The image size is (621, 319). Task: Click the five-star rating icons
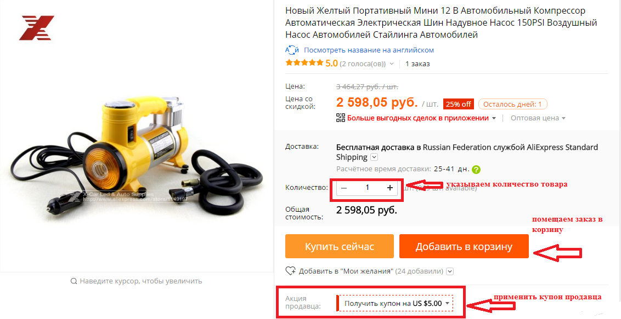(304, 63)
